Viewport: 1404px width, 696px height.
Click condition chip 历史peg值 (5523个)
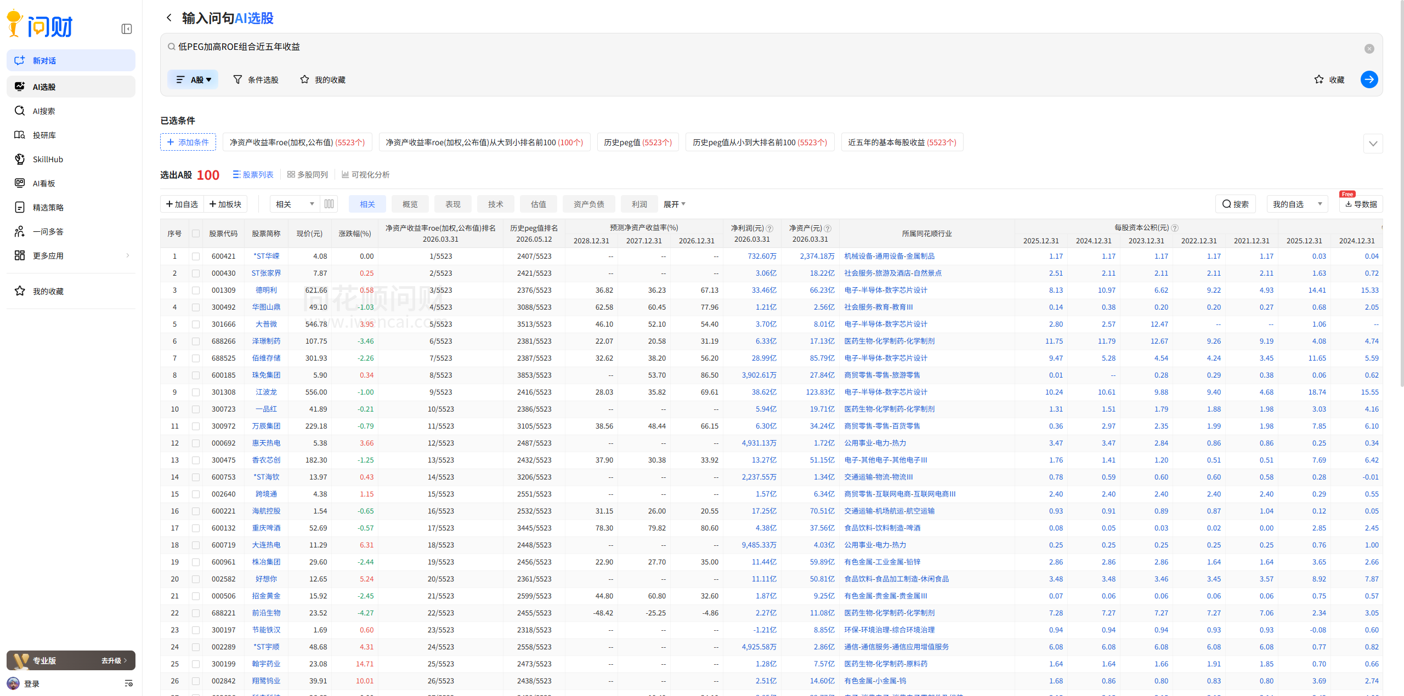[638, 142]
